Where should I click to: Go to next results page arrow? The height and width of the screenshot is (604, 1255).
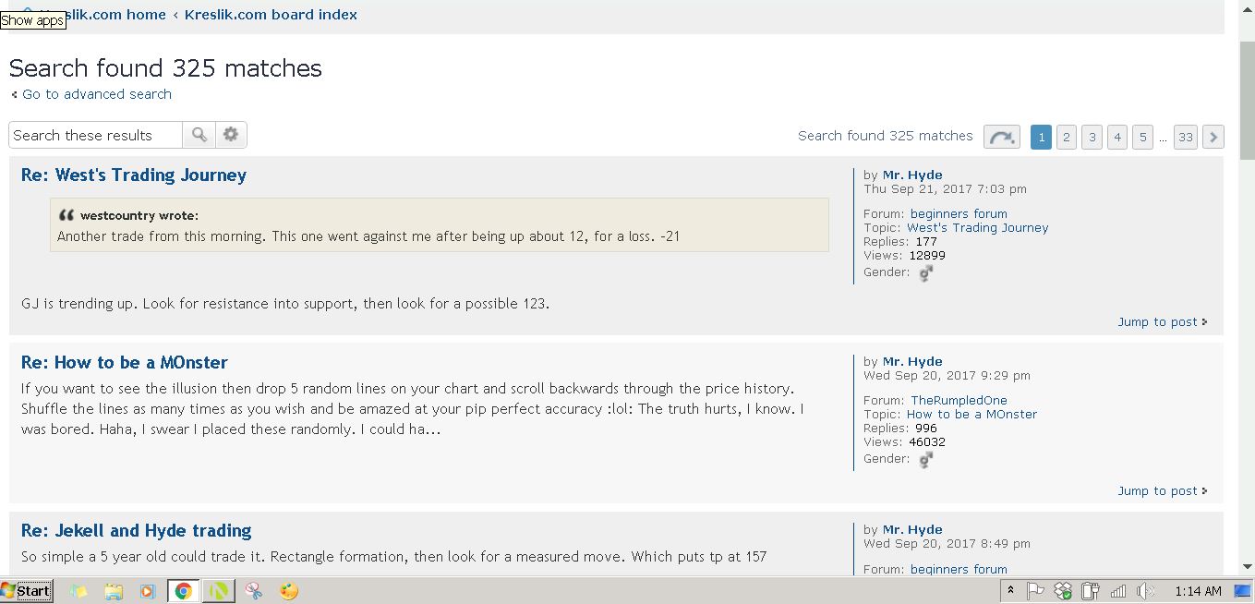tap(1213, 137)
